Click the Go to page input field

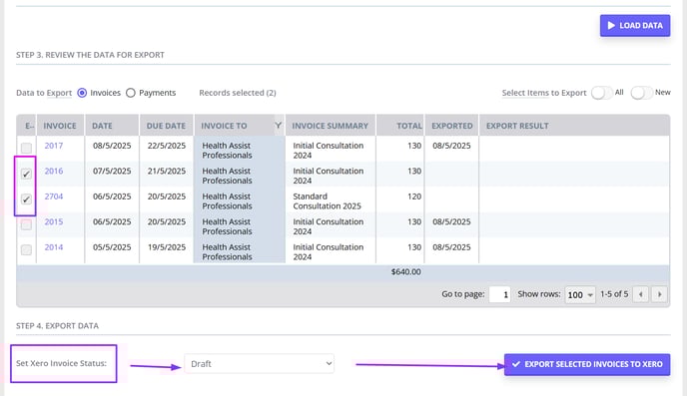click(x=500, y=294)
